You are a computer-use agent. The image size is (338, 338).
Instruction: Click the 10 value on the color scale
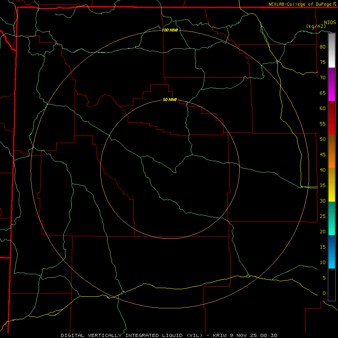pos(323,263)
